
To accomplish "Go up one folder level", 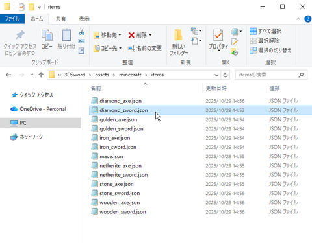I will pyautogui.click(x=41, y=75).
